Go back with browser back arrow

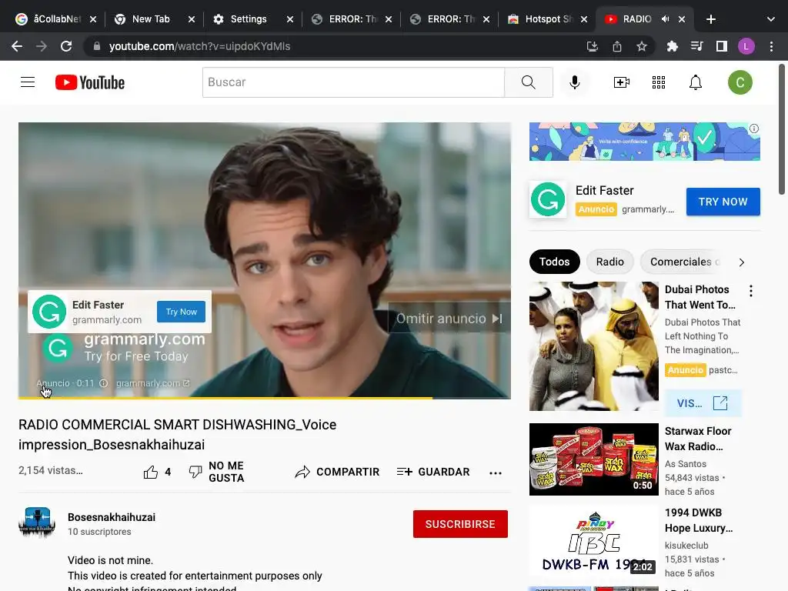tap(17, 46)
